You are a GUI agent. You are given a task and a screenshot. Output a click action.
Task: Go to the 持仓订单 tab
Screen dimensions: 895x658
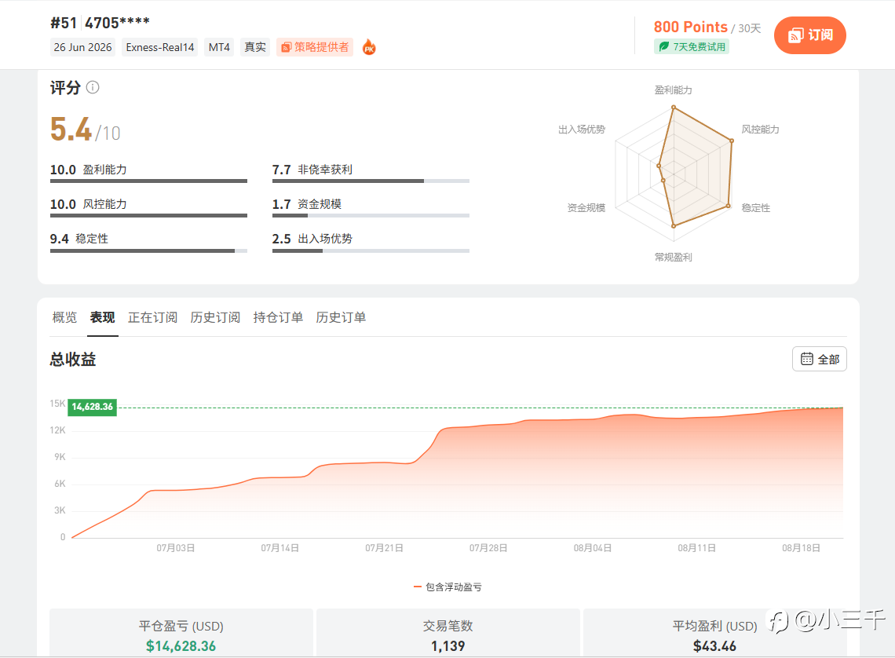click(x=278, y=317)
